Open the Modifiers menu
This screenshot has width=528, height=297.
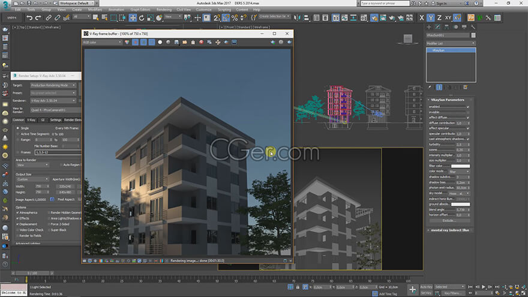click(x=95, y=10)
